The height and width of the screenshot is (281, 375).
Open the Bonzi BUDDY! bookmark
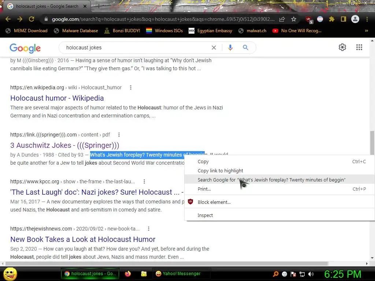[x=122, y=31]
